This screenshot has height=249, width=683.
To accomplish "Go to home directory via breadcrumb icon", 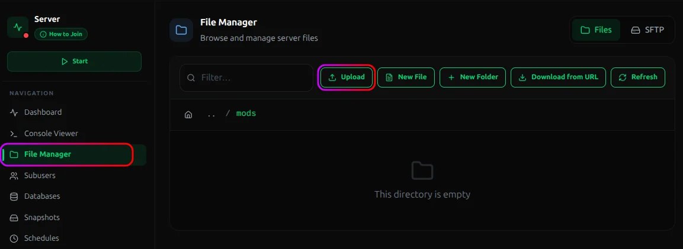I will pos(188,115).
